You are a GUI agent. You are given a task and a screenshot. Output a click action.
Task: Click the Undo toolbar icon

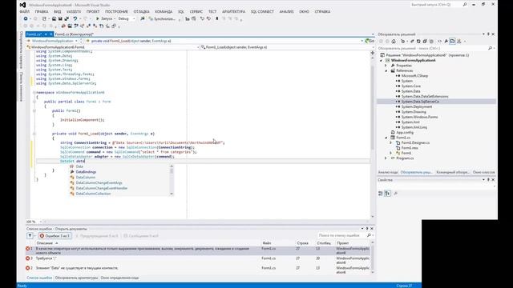click(75, 19)
